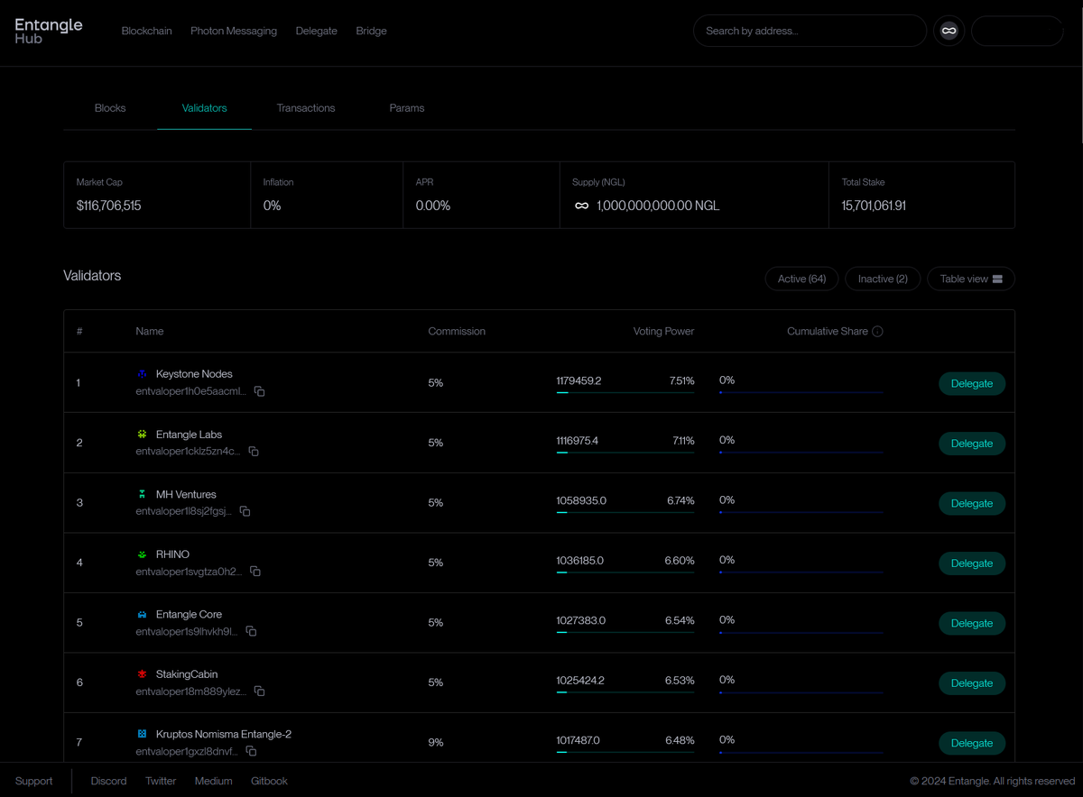Screen dimensions: 1083x797
Task: Copy Keystone Nodes validator address
Action: [x=259, y=391]
